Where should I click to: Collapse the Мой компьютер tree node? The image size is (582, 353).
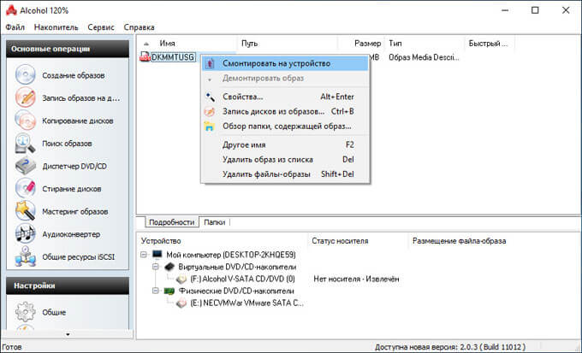click(144, 255)
